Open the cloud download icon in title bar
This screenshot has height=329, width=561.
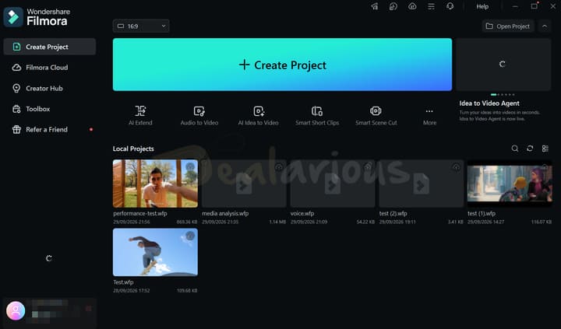point(412,6)
